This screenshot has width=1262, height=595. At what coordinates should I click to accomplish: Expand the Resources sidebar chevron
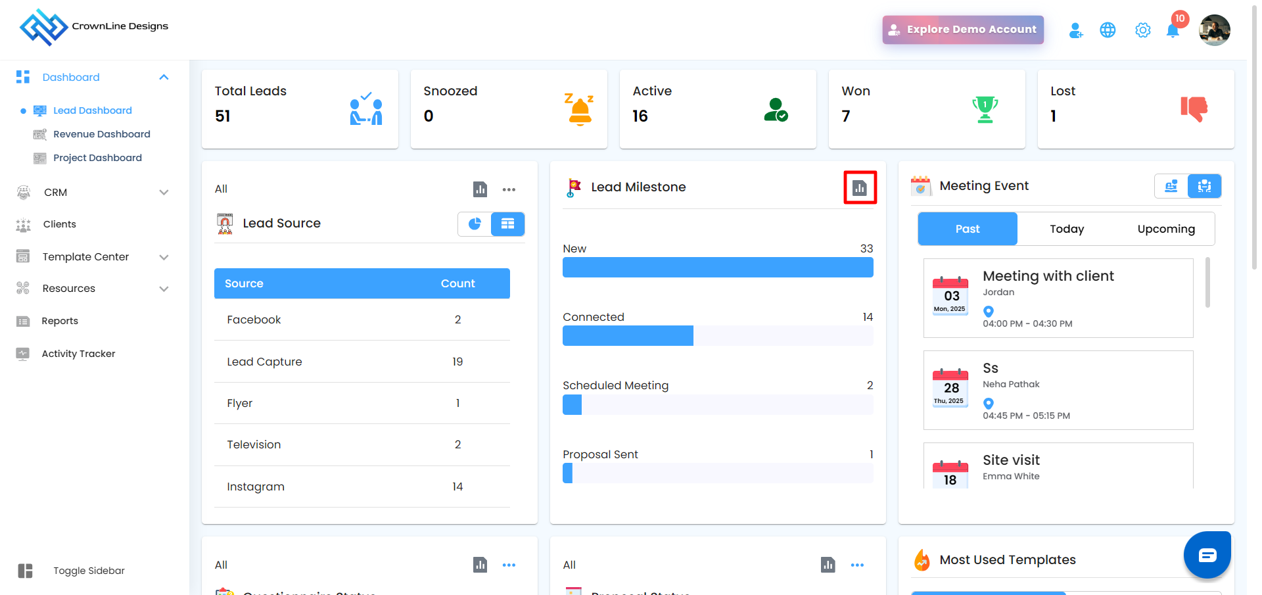point(164,289)
